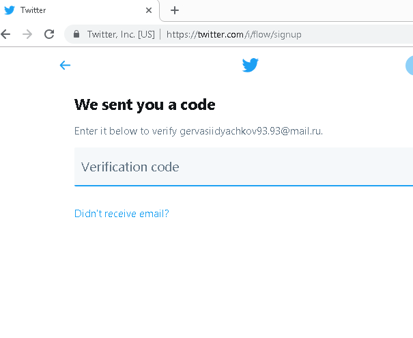Select the twitter.com signup URL in address bar
413x338 pixels.
[233, 34]
